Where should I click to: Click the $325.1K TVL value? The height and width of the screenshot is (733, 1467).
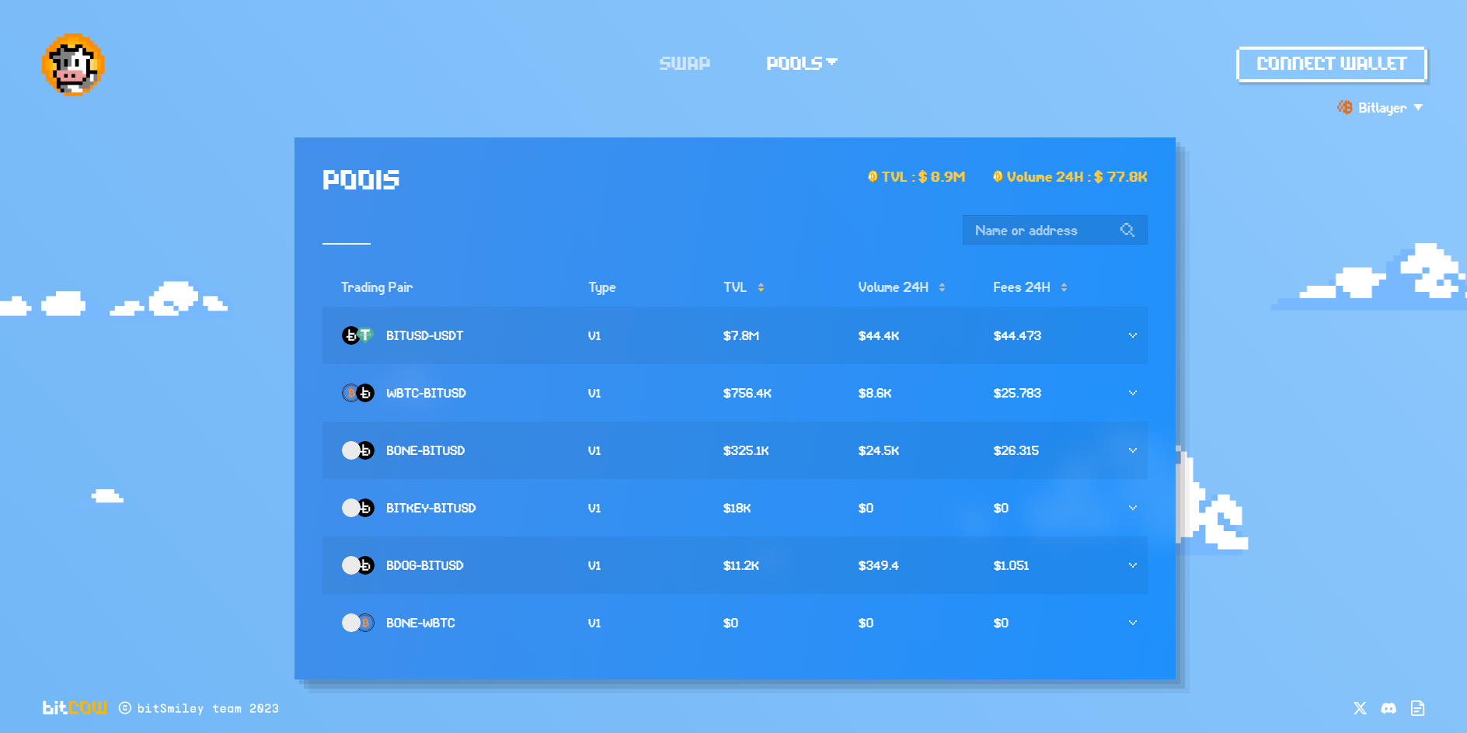746,450
